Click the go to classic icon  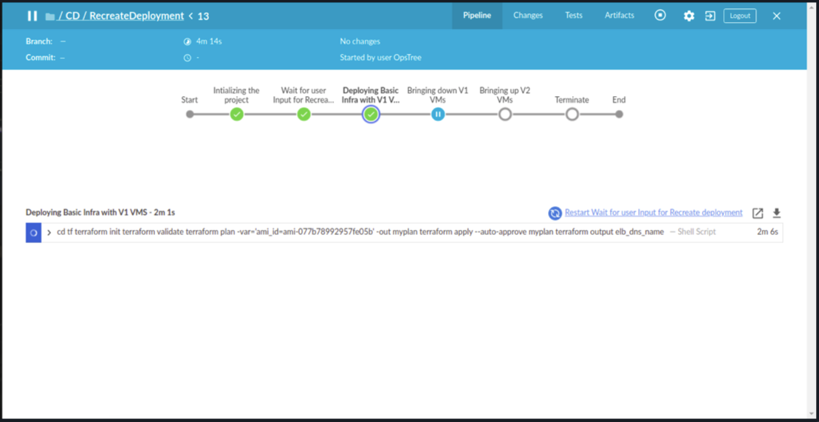(710, 16)
